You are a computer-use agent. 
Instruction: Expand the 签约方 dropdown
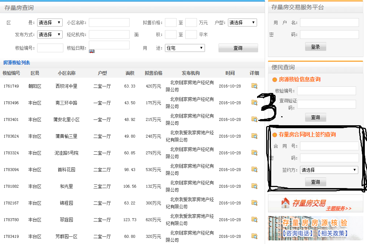[x=329, y=170]
